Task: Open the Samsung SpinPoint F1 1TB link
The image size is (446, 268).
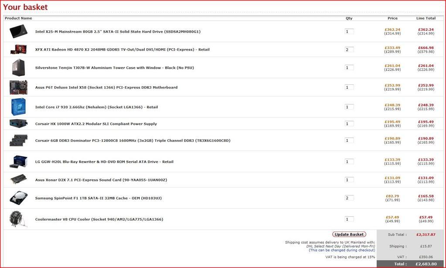Action: click(x=98, y=198)
